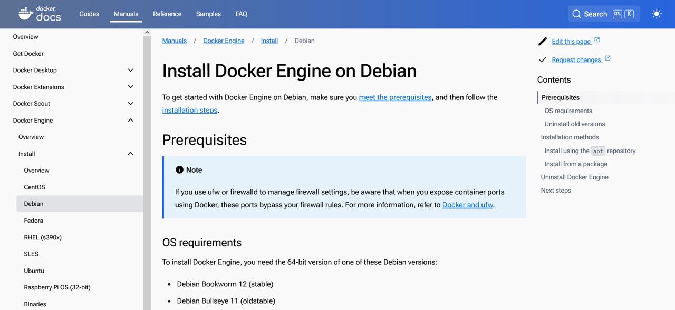Image resolution: width=675 pixels, height=310 pixels.
Task: Jump to Next steps in Contents
Action: click(x=556, y=190)
